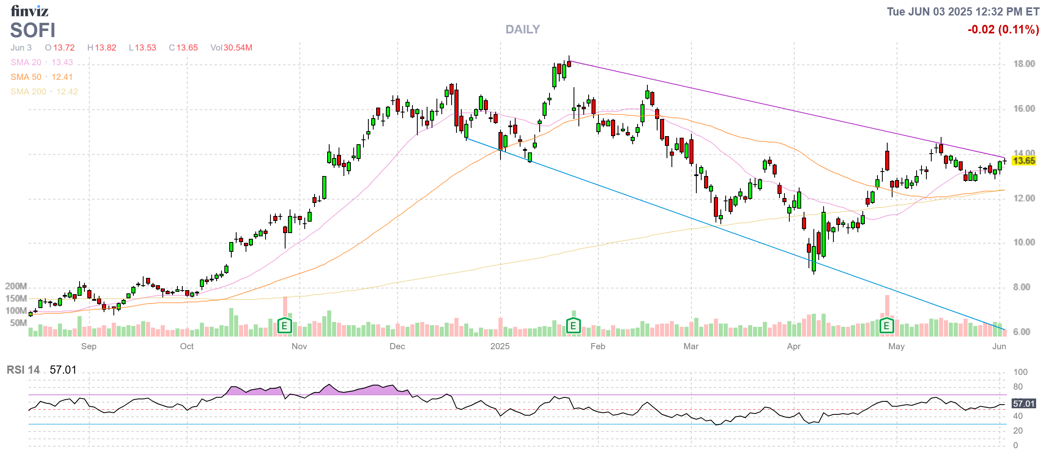Click the SOFI ticker symbol
Screen dimensions: 1050x458
33,30
